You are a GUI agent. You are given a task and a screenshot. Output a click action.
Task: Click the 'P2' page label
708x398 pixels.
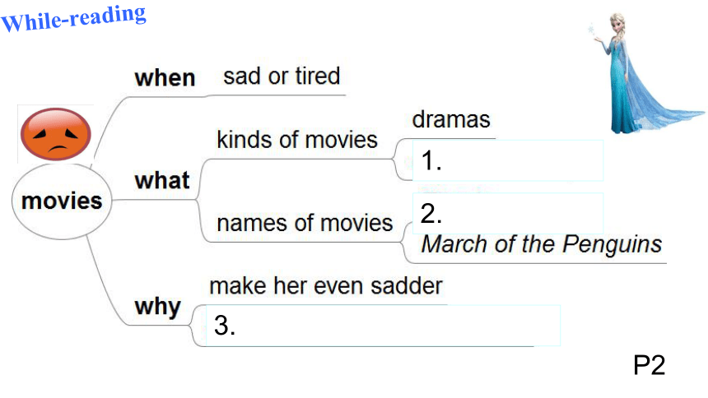point(649,365)
